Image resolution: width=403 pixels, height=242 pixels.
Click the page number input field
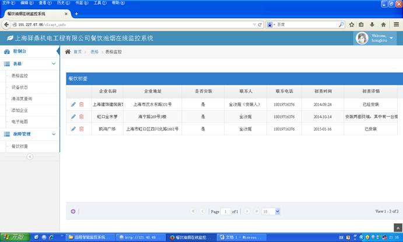pyautogui.click(x=225, y=211)
